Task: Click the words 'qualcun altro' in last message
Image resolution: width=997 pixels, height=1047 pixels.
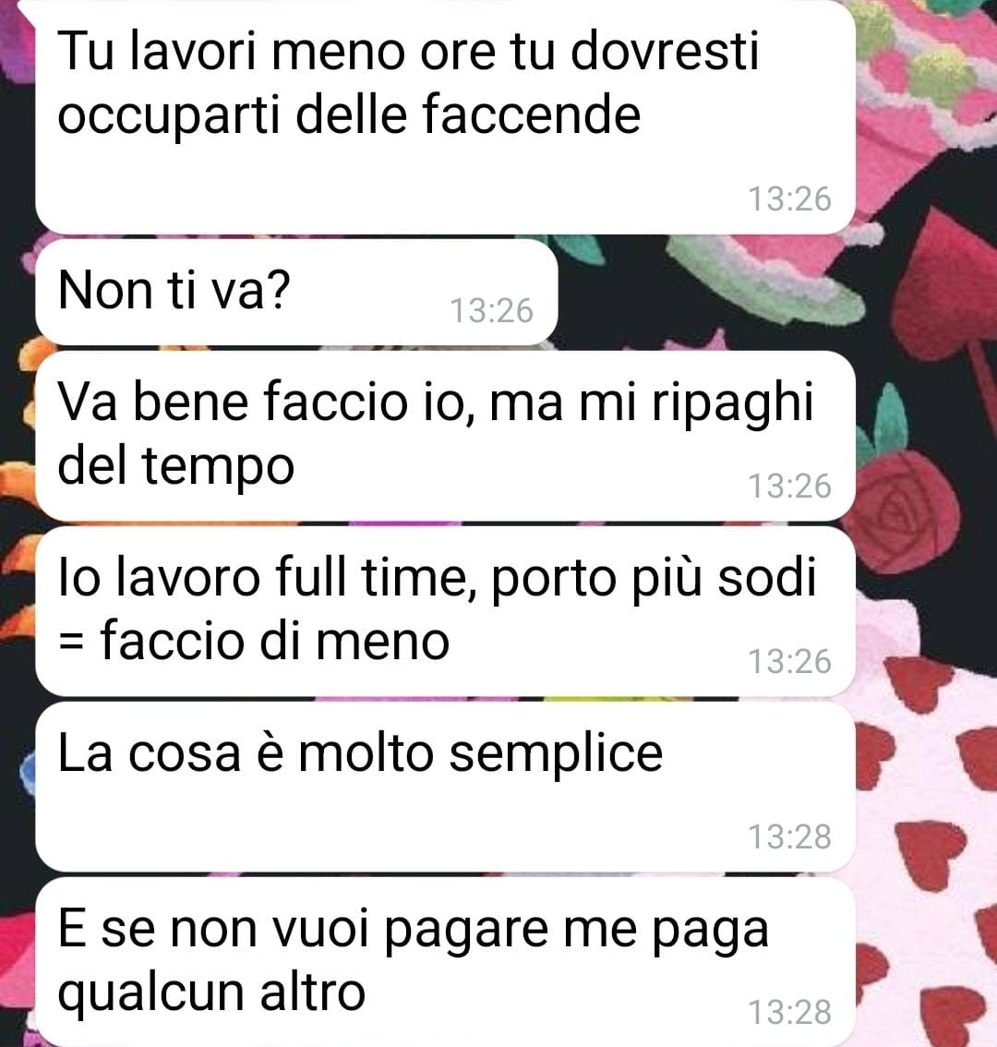Action: point(211,993)
